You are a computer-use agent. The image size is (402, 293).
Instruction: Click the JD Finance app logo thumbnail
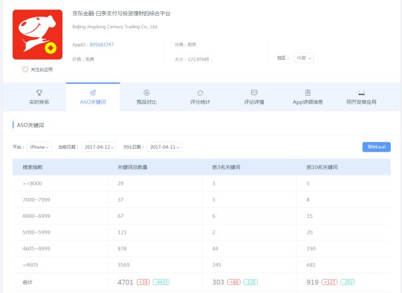click(x=37, y=35)
